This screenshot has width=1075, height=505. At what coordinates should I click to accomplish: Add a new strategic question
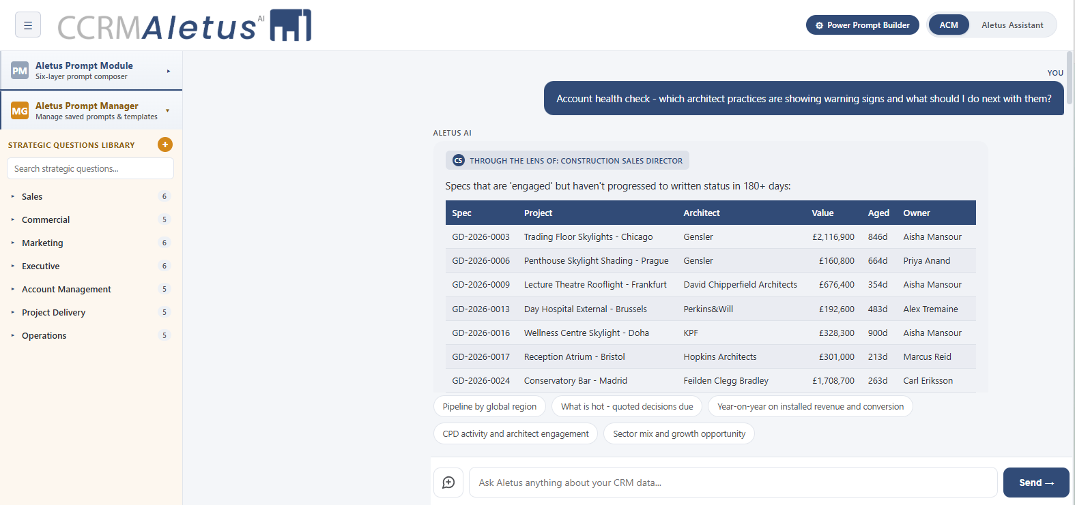(165, 144)
